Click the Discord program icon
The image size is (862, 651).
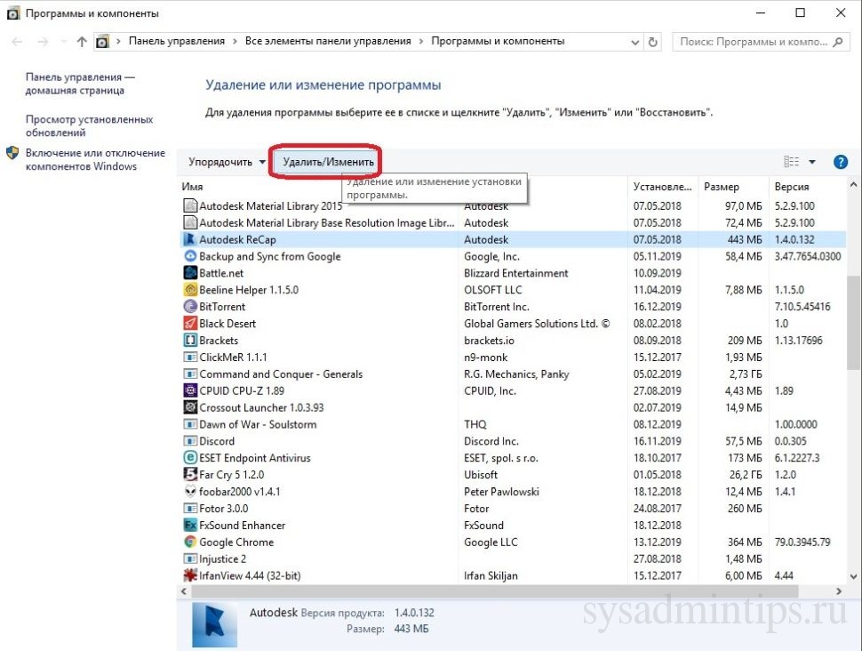(190, 441)
